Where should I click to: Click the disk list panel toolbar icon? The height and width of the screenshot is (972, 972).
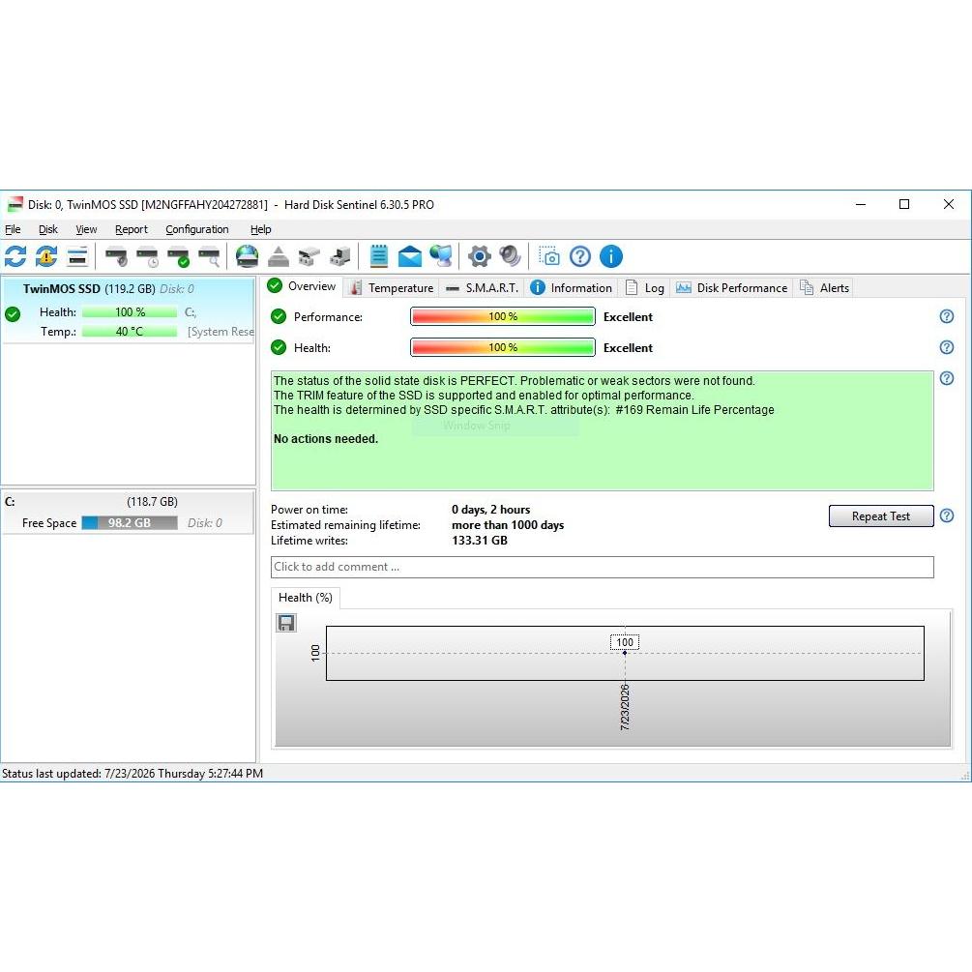(x=77, y=256)
